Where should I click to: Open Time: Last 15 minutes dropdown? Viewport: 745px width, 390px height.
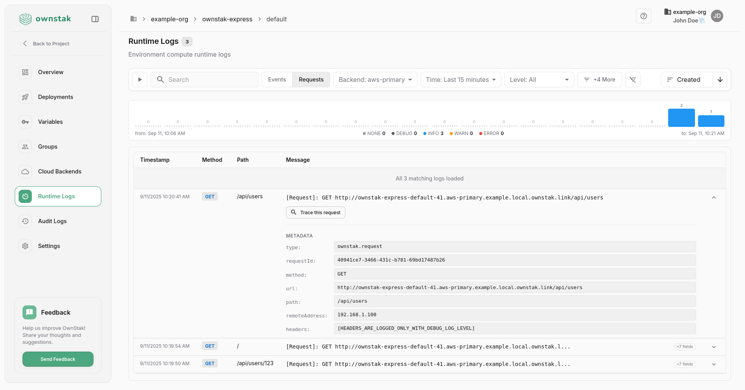point(461,80)
